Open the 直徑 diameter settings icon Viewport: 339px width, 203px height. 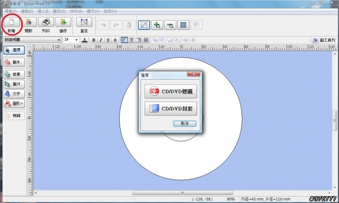(x=84, y=22)
